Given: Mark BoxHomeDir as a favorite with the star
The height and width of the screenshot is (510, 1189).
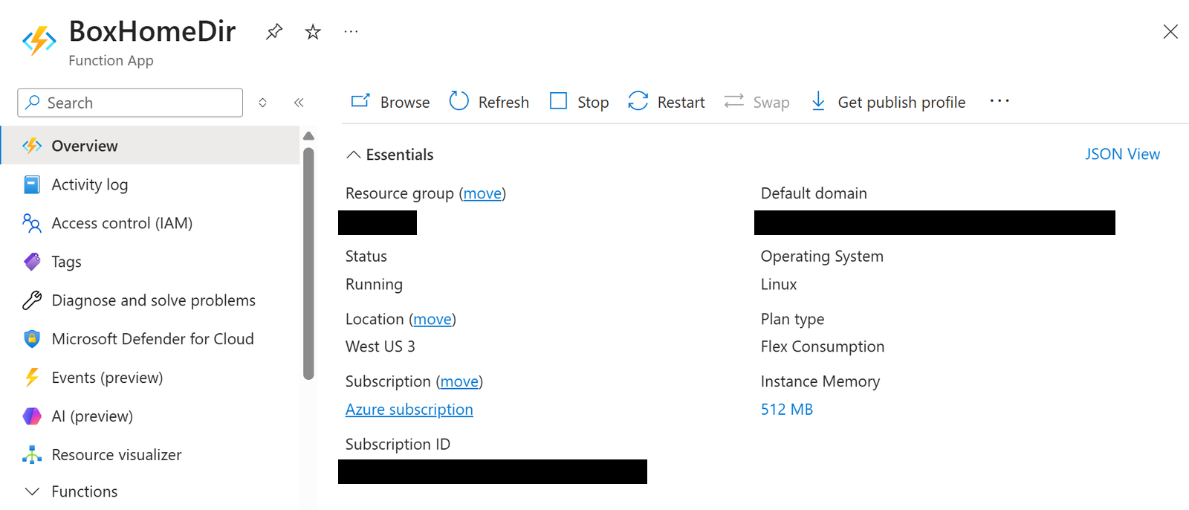Looking at the screenshot, I should point(313,32).
